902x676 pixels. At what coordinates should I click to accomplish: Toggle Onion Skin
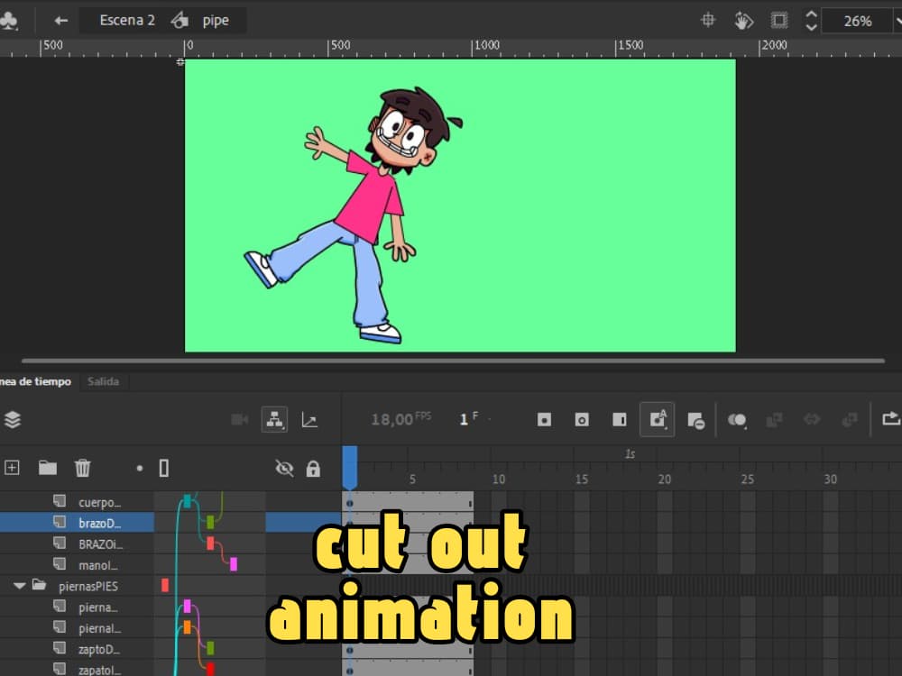(737, 420)
